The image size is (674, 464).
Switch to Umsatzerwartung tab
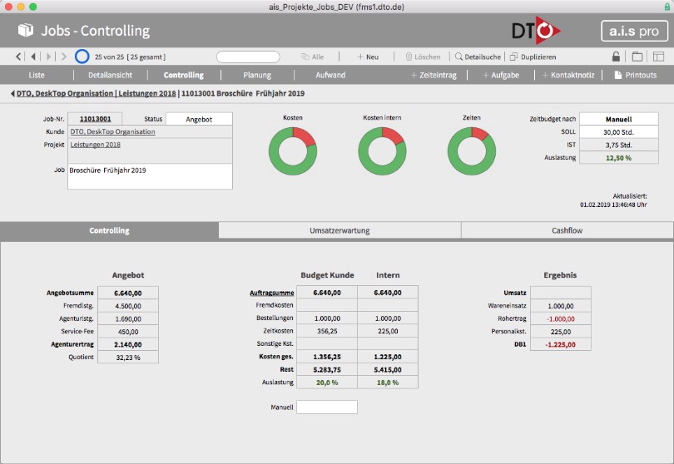coord(339,230)
